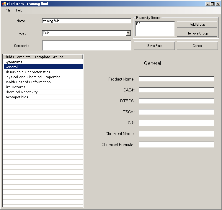Open the Type dropdown arrow
The height and width of the screenshot is (210, 222).
pos(128,33)
